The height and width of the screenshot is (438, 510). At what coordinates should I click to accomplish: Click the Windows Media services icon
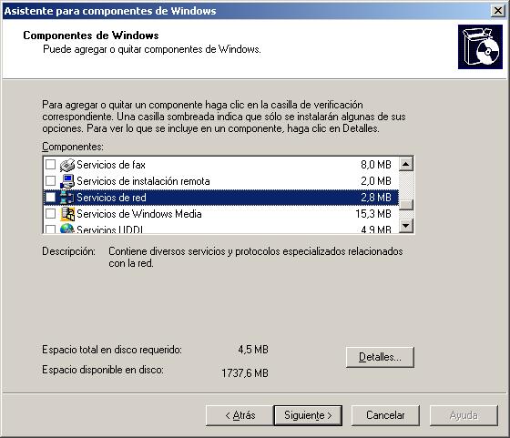(x=67, y=214)
